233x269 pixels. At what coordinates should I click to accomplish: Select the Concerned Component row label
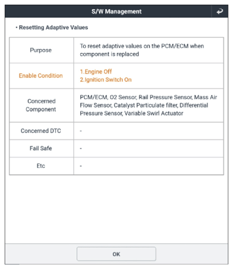pyautogui.click(x=41, y=105)
